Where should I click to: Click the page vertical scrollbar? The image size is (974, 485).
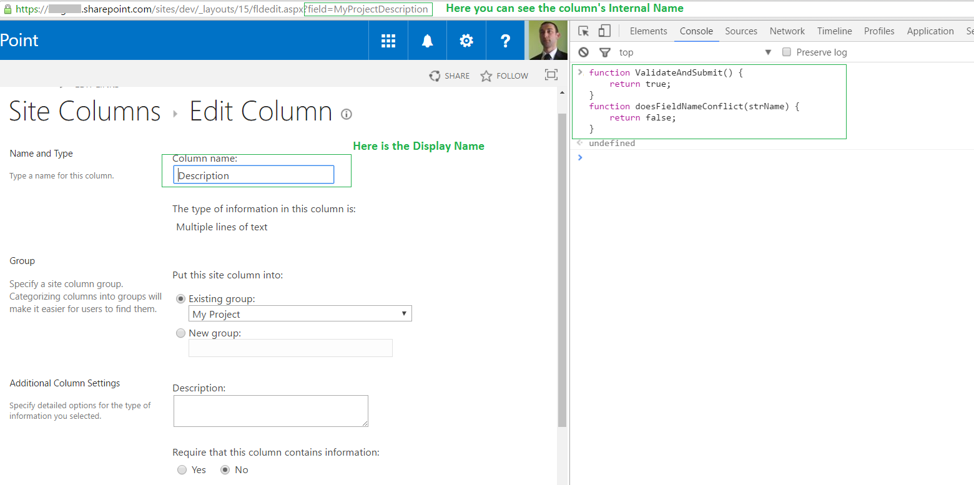click(562, 270)
